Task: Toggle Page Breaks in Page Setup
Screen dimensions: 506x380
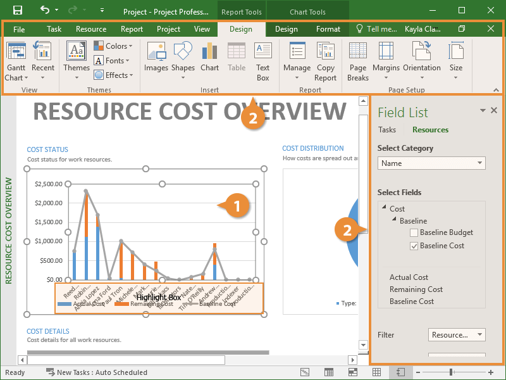Action: pyautogui.click(x=358, y=61)
